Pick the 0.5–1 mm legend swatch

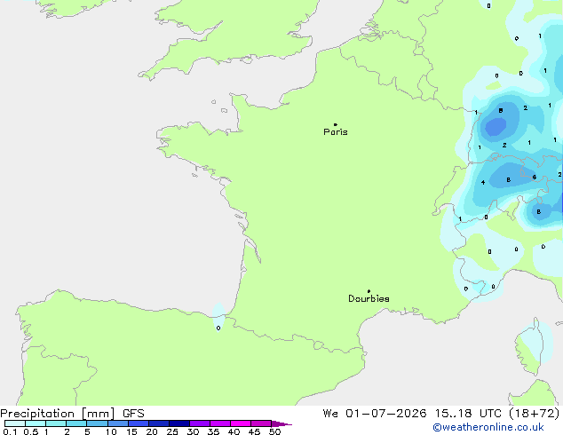click(x=36, y=423)
